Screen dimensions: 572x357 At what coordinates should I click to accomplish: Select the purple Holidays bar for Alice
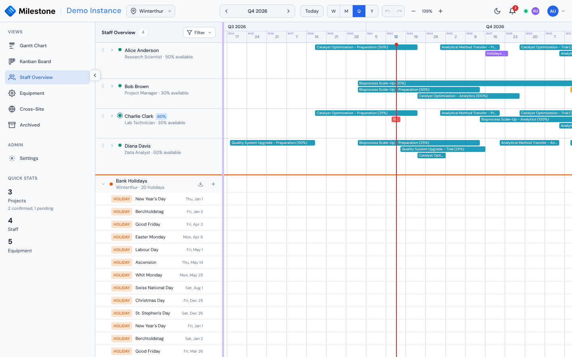(497, 54)
